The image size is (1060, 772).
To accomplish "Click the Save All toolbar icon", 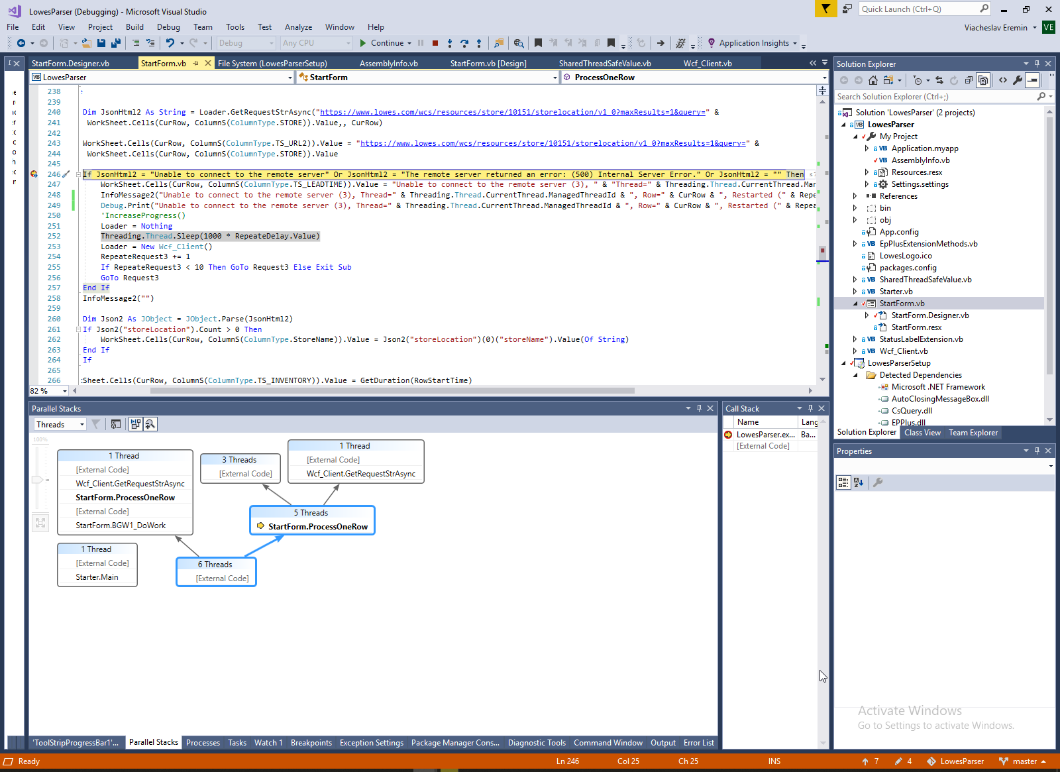I will point(116,43).
